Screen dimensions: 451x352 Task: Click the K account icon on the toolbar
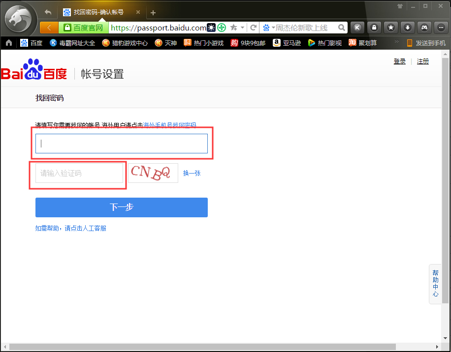click(x=357, y=27)
